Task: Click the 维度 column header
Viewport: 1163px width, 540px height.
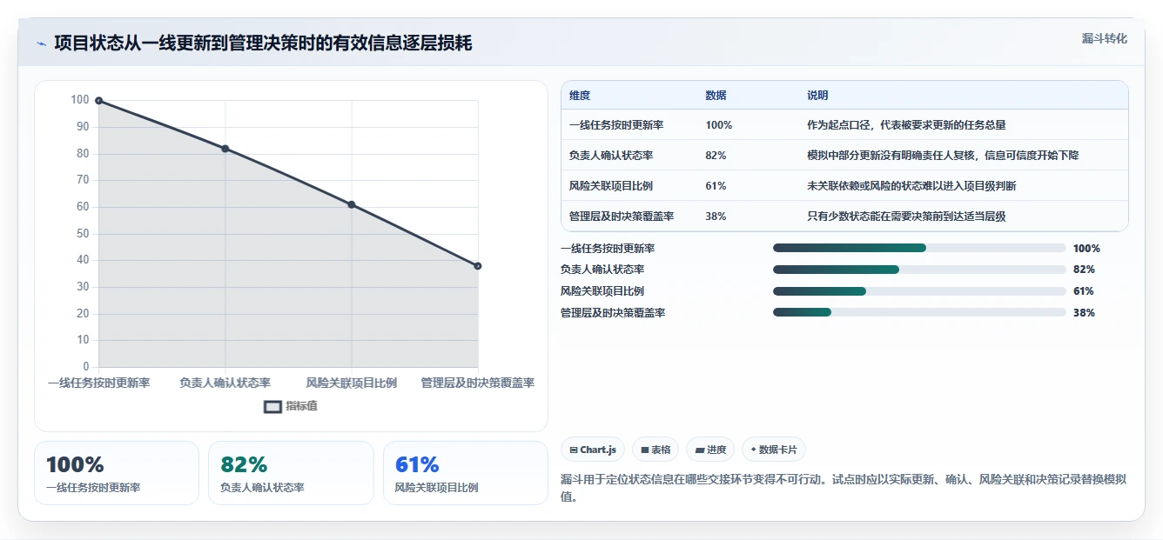Action: click(580, 96)
